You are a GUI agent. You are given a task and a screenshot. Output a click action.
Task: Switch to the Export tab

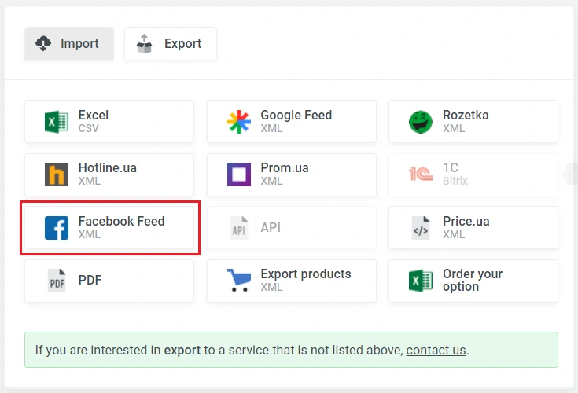pos(170,44)
